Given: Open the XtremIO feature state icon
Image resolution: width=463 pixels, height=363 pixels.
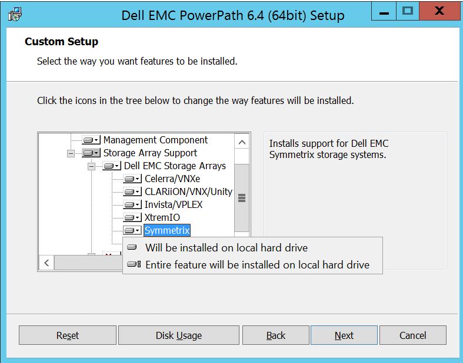Looking at the screenshot, I should [x=132, y=218].
